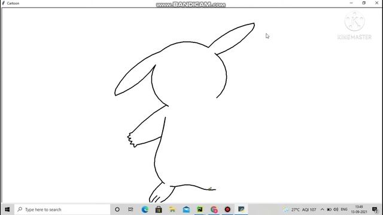383x215 pixels.
Task: Open File Explorer from the taskbar
Action: 172,210
